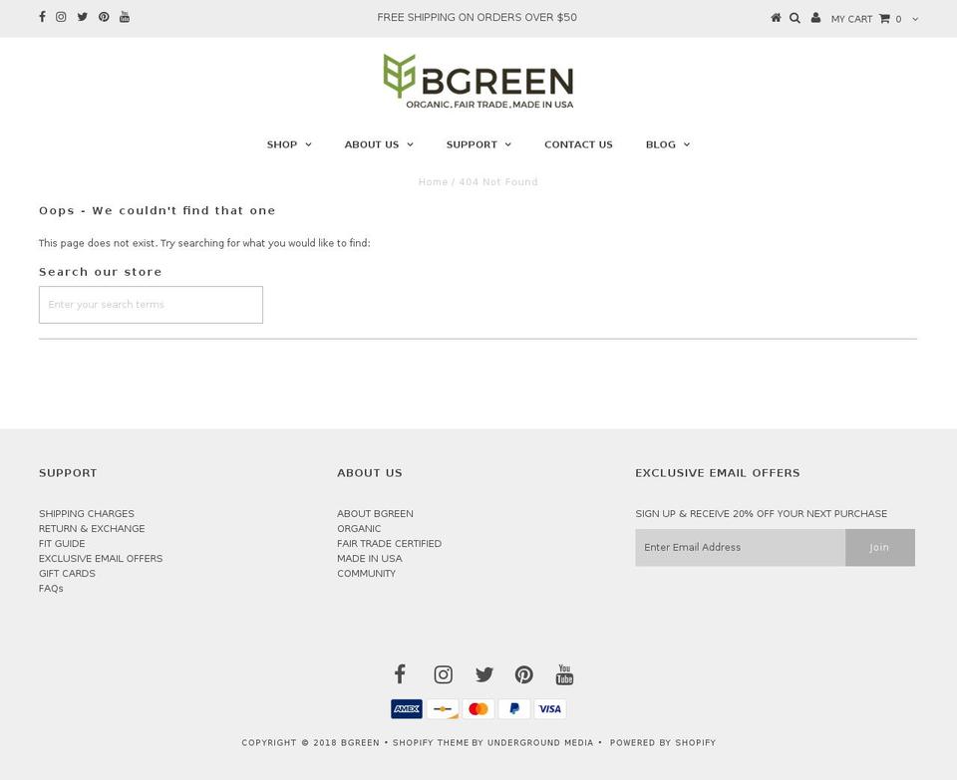This screenshot has width=957, height=780.
Task: Open About BGreen footer link
Action: coord(376,513)
